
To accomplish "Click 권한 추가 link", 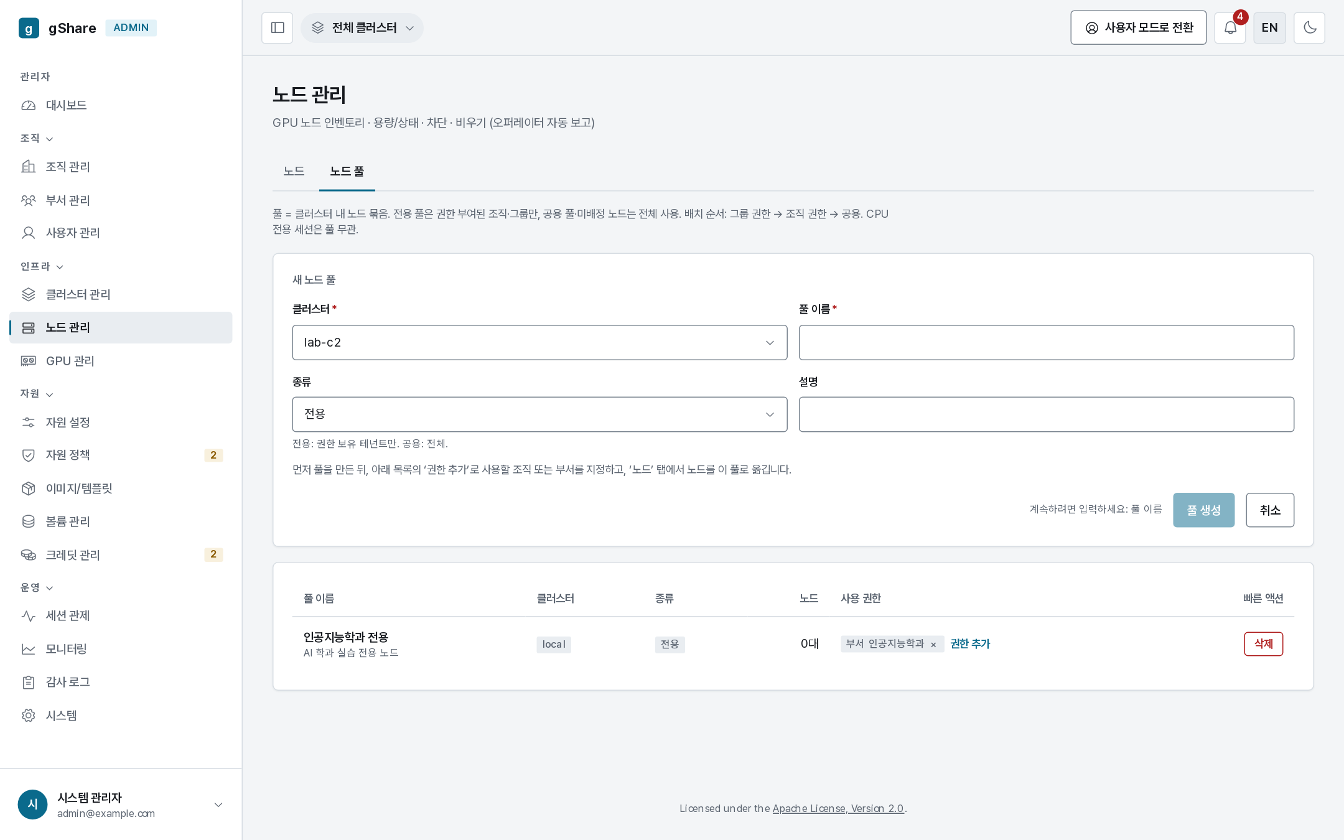I will pos(970,644).
